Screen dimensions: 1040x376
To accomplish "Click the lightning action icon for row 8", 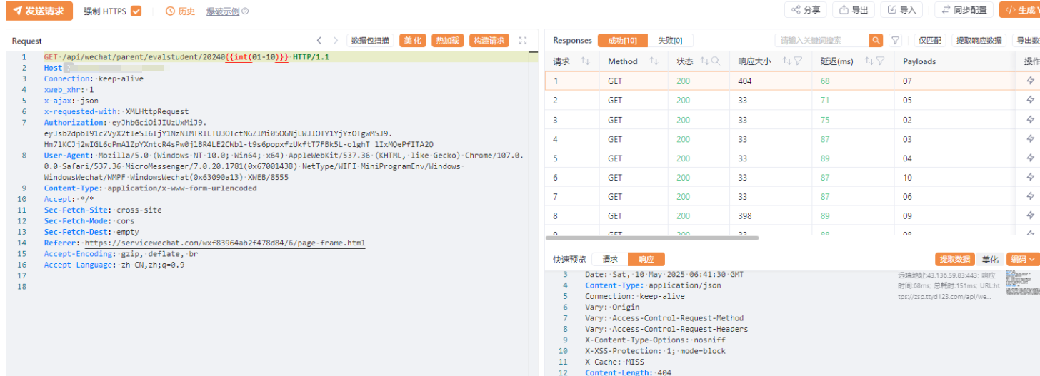I will [x=1030, y=215].
